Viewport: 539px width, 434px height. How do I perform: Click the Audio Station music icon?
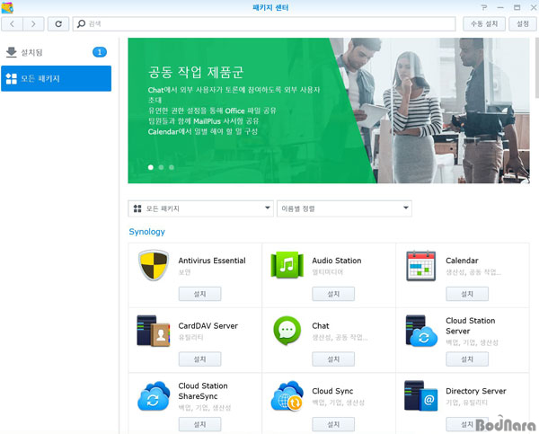pyautogui.click(x=287, y=265)
